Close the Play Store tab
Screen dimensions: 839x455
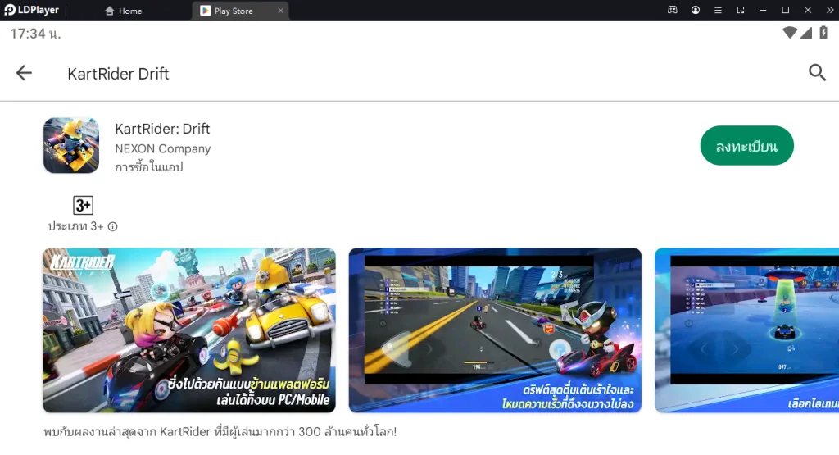280,11
